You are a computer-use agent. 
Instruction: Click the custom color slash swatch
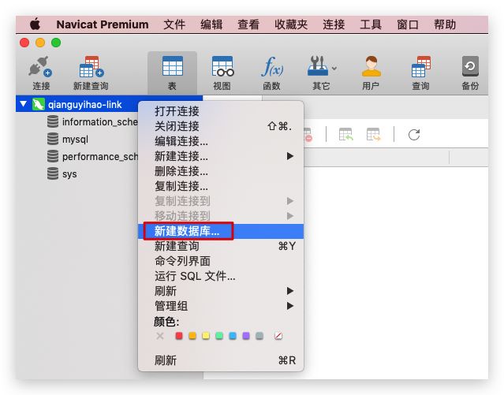tap(278, 336)
